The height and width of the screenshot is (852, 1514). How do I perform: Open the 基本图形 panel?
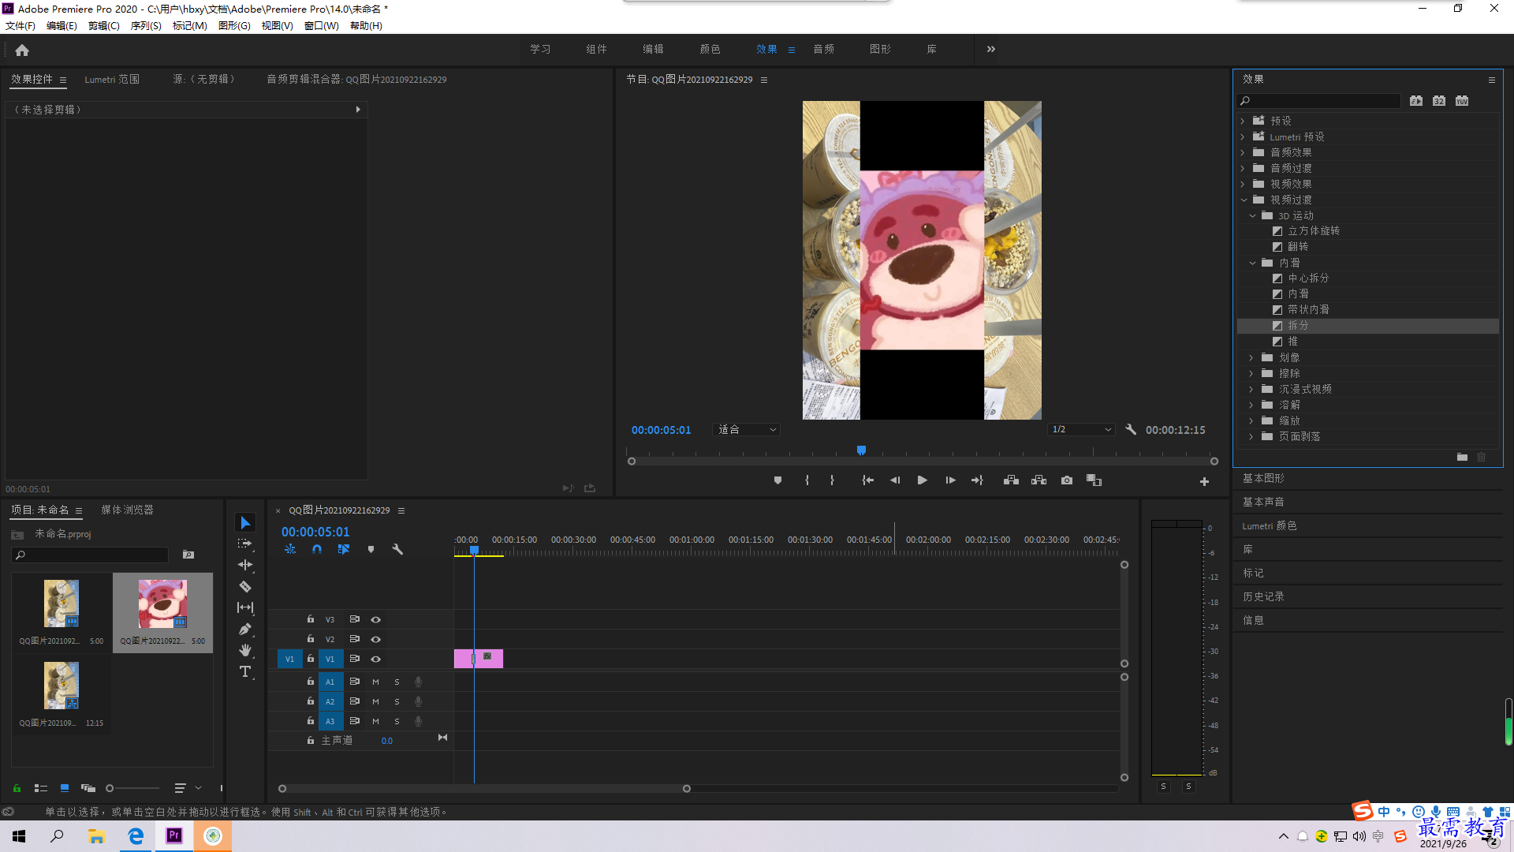pyautogui.click(x=1263, y=479)
